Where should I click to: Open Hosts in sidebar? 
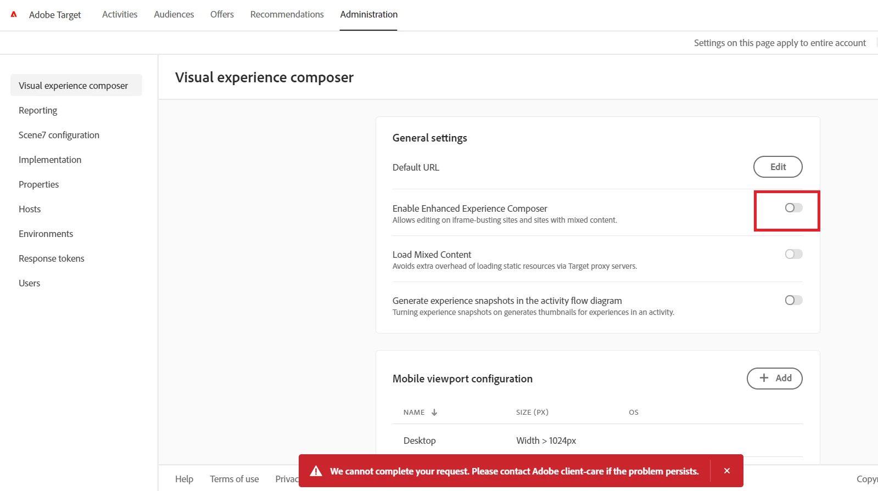tap(30, 209)
